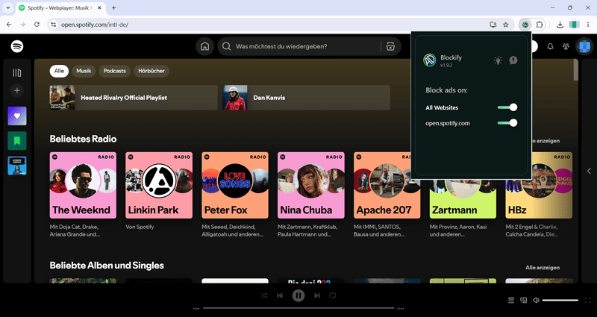Click Beliebtes Radio heading
This screenshot has width=597, height=317.
tap(83, 139)
